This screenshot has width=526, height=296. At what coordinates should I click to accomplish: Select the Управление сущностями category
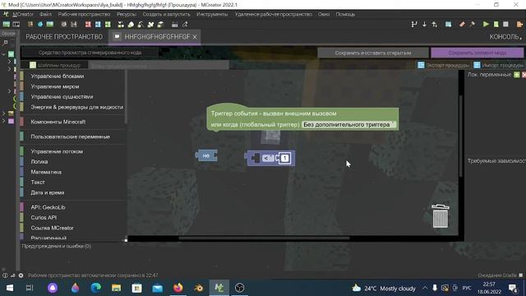pyautogui.click(x=62, y=97)
